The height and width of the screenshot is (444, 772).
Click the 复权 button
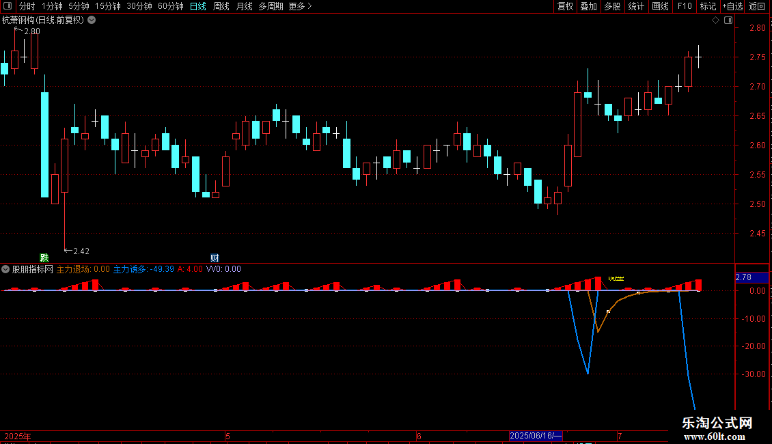565,6
